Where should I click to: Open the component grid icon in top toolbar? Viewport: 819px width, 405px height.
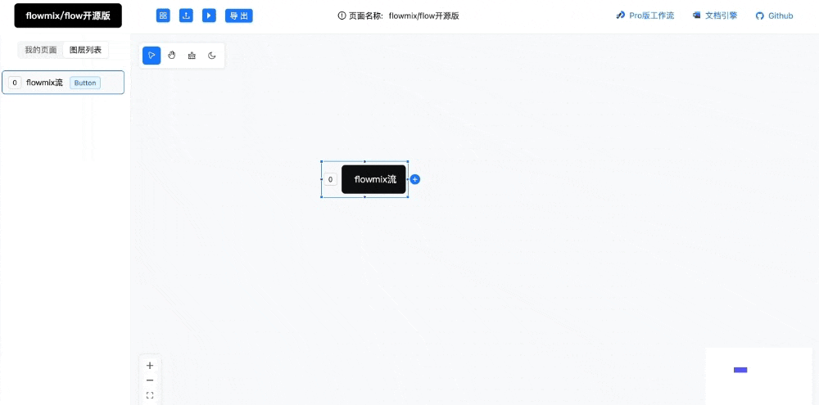point(163,16)
